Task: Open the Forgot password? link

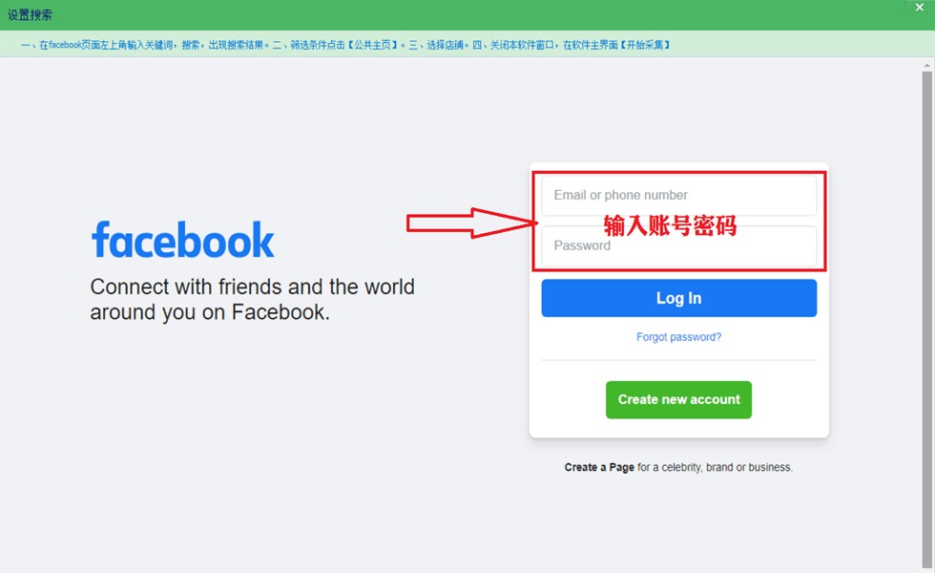Action: click(678, 337)
